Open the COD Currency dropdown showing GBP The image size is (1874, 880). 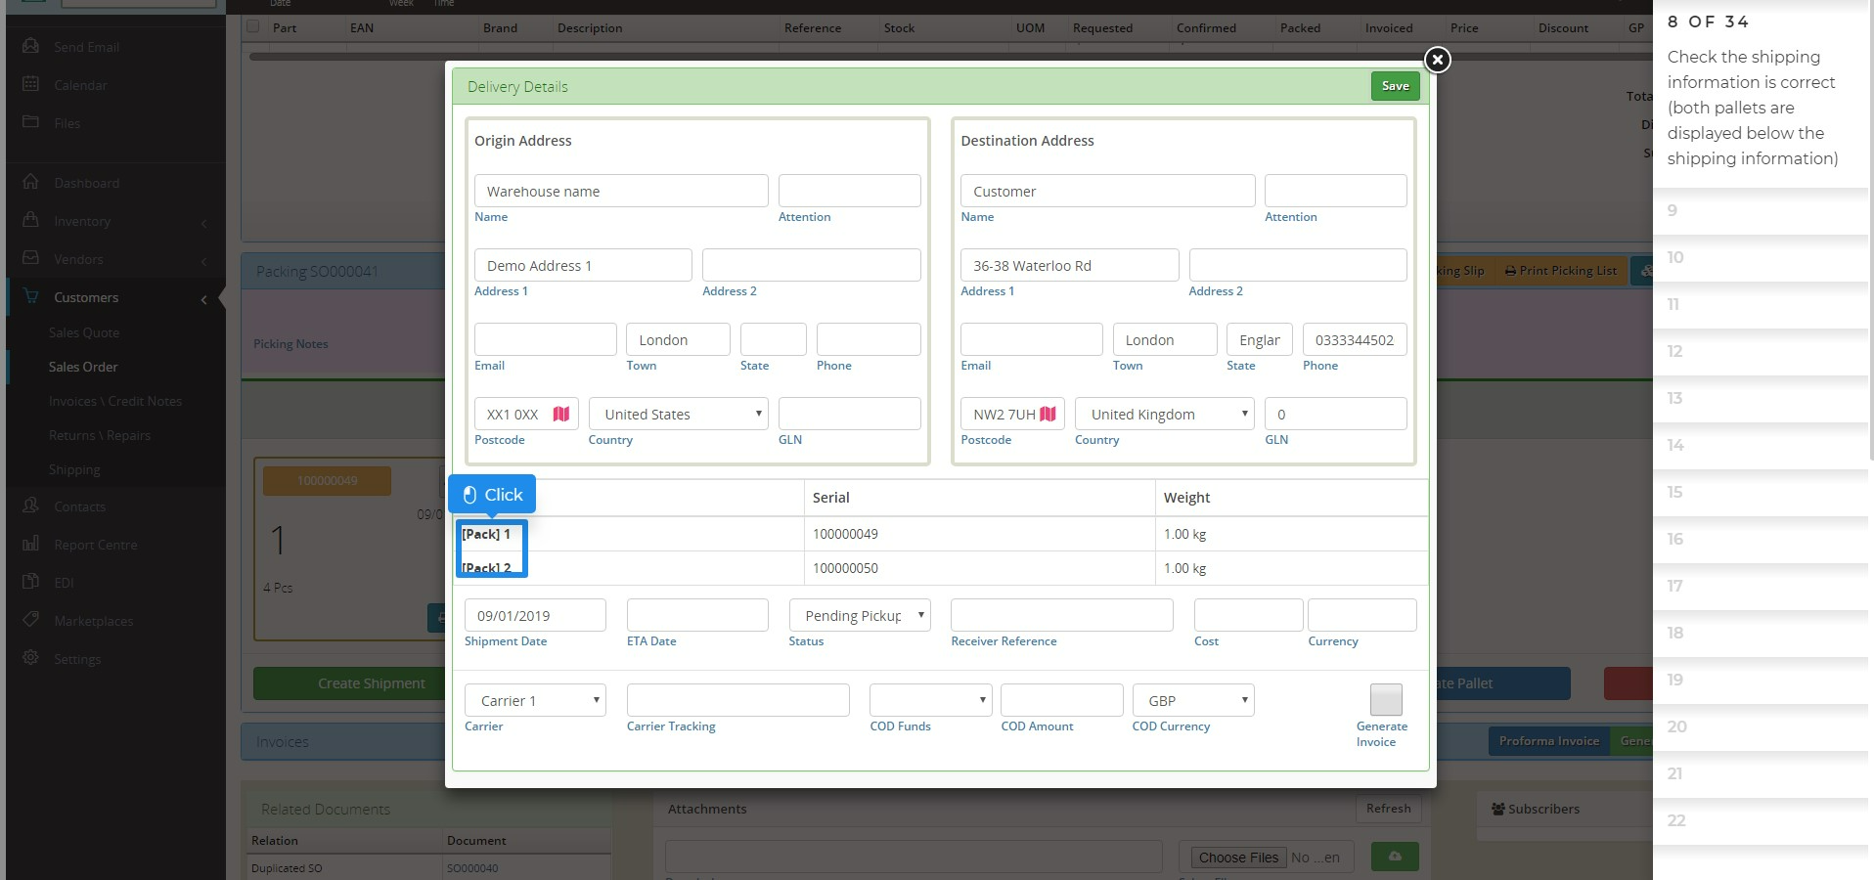coord(1193,700)
